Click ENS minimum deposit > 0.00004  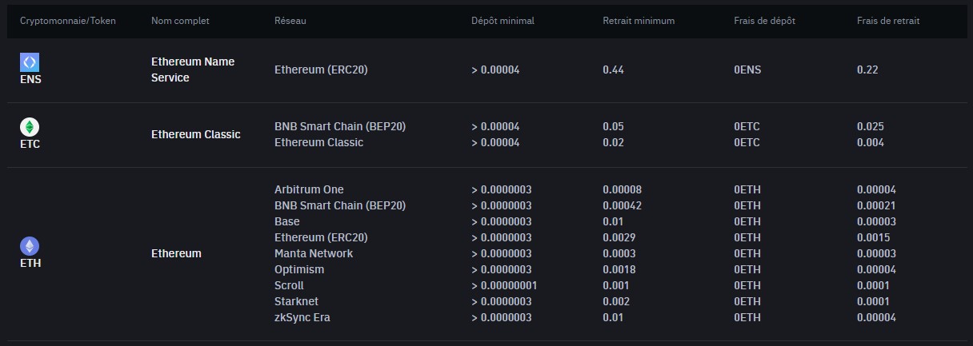(x=495, y=70)
